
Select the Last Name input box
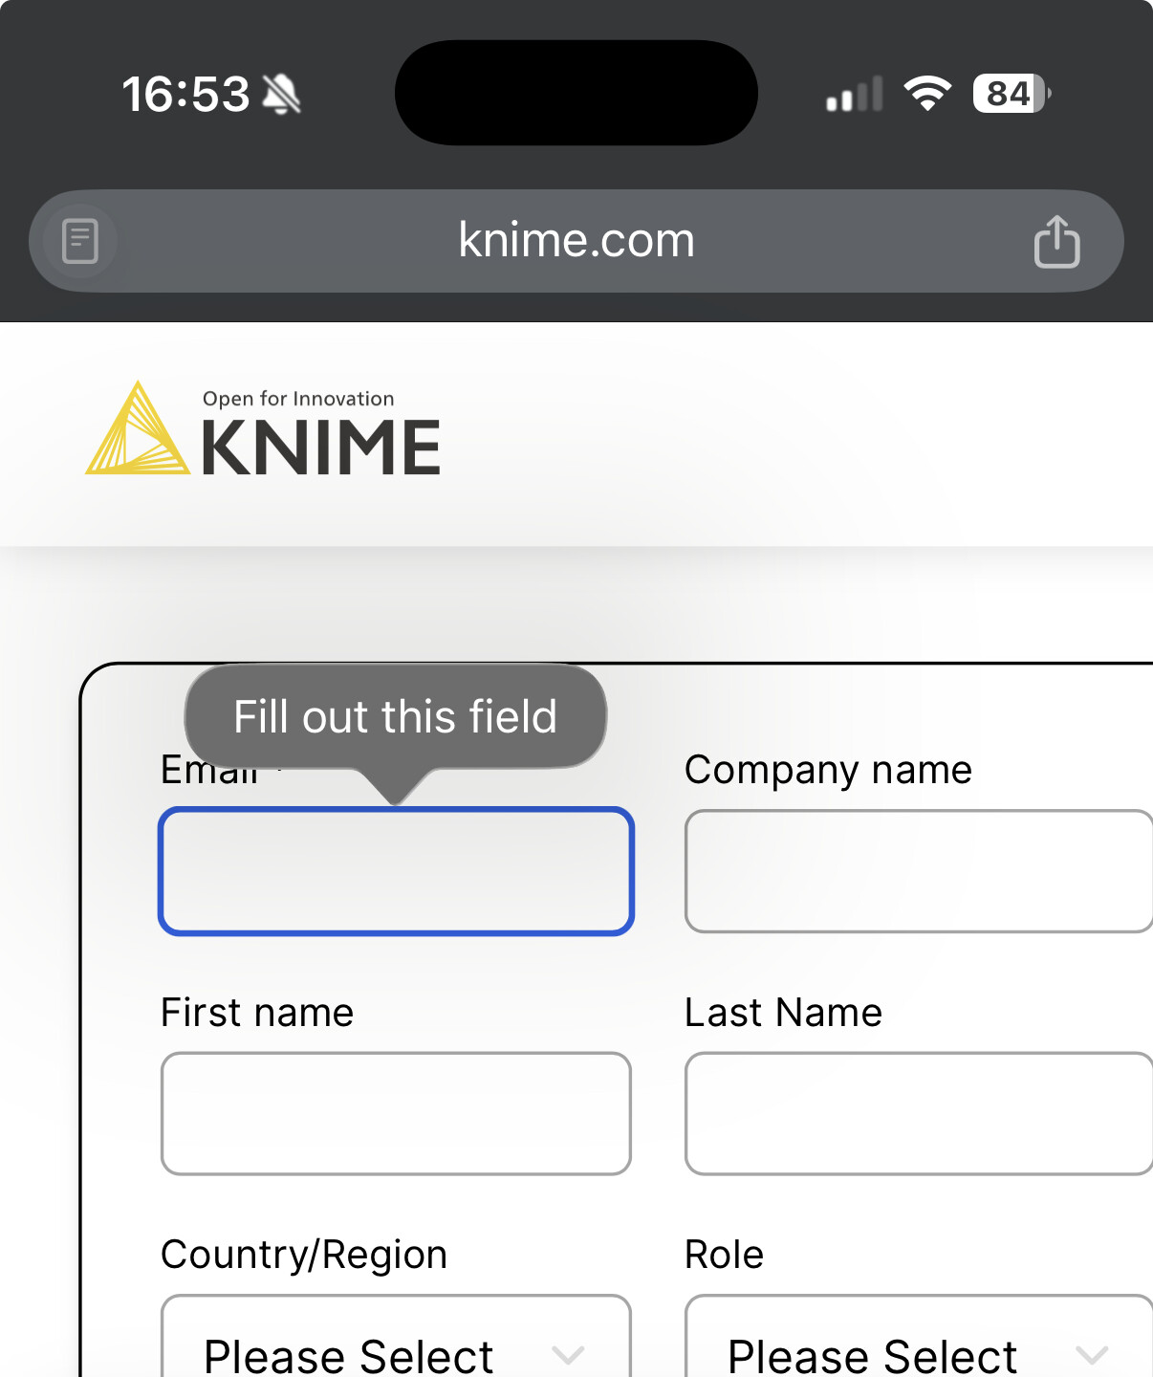tap(918, 1113)
